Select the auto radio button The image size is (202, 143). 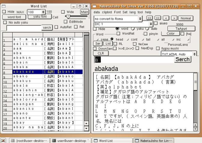point(147,28)
